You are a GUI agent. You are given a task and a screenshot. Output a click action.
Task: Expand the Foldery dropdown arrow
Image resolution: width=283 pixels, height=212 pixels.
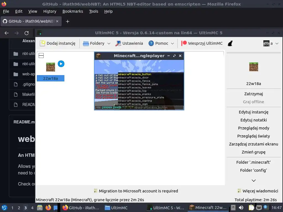click(109, 43)
